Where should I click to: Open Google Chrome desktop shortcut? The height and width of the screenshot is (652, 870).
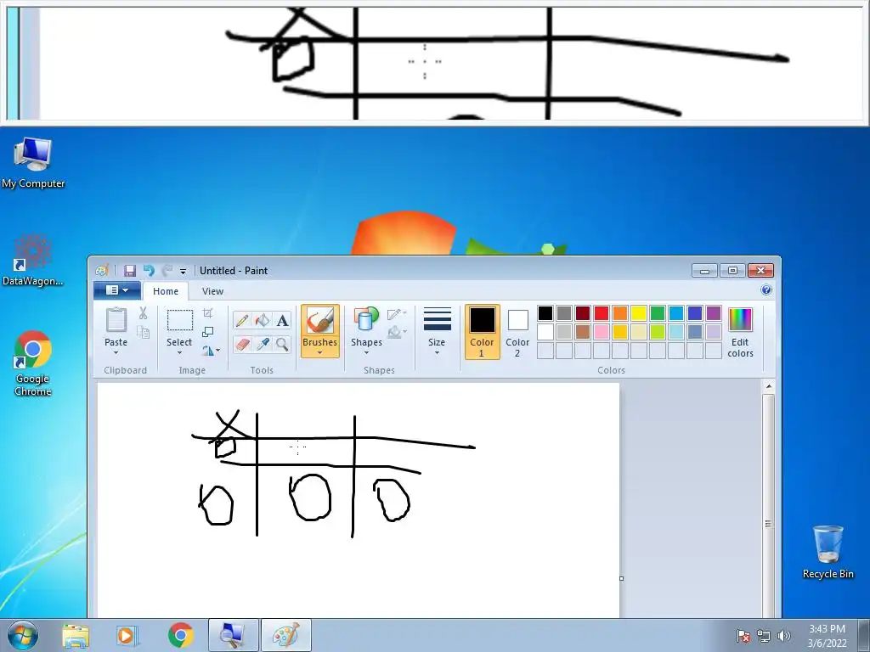point(33,363)
